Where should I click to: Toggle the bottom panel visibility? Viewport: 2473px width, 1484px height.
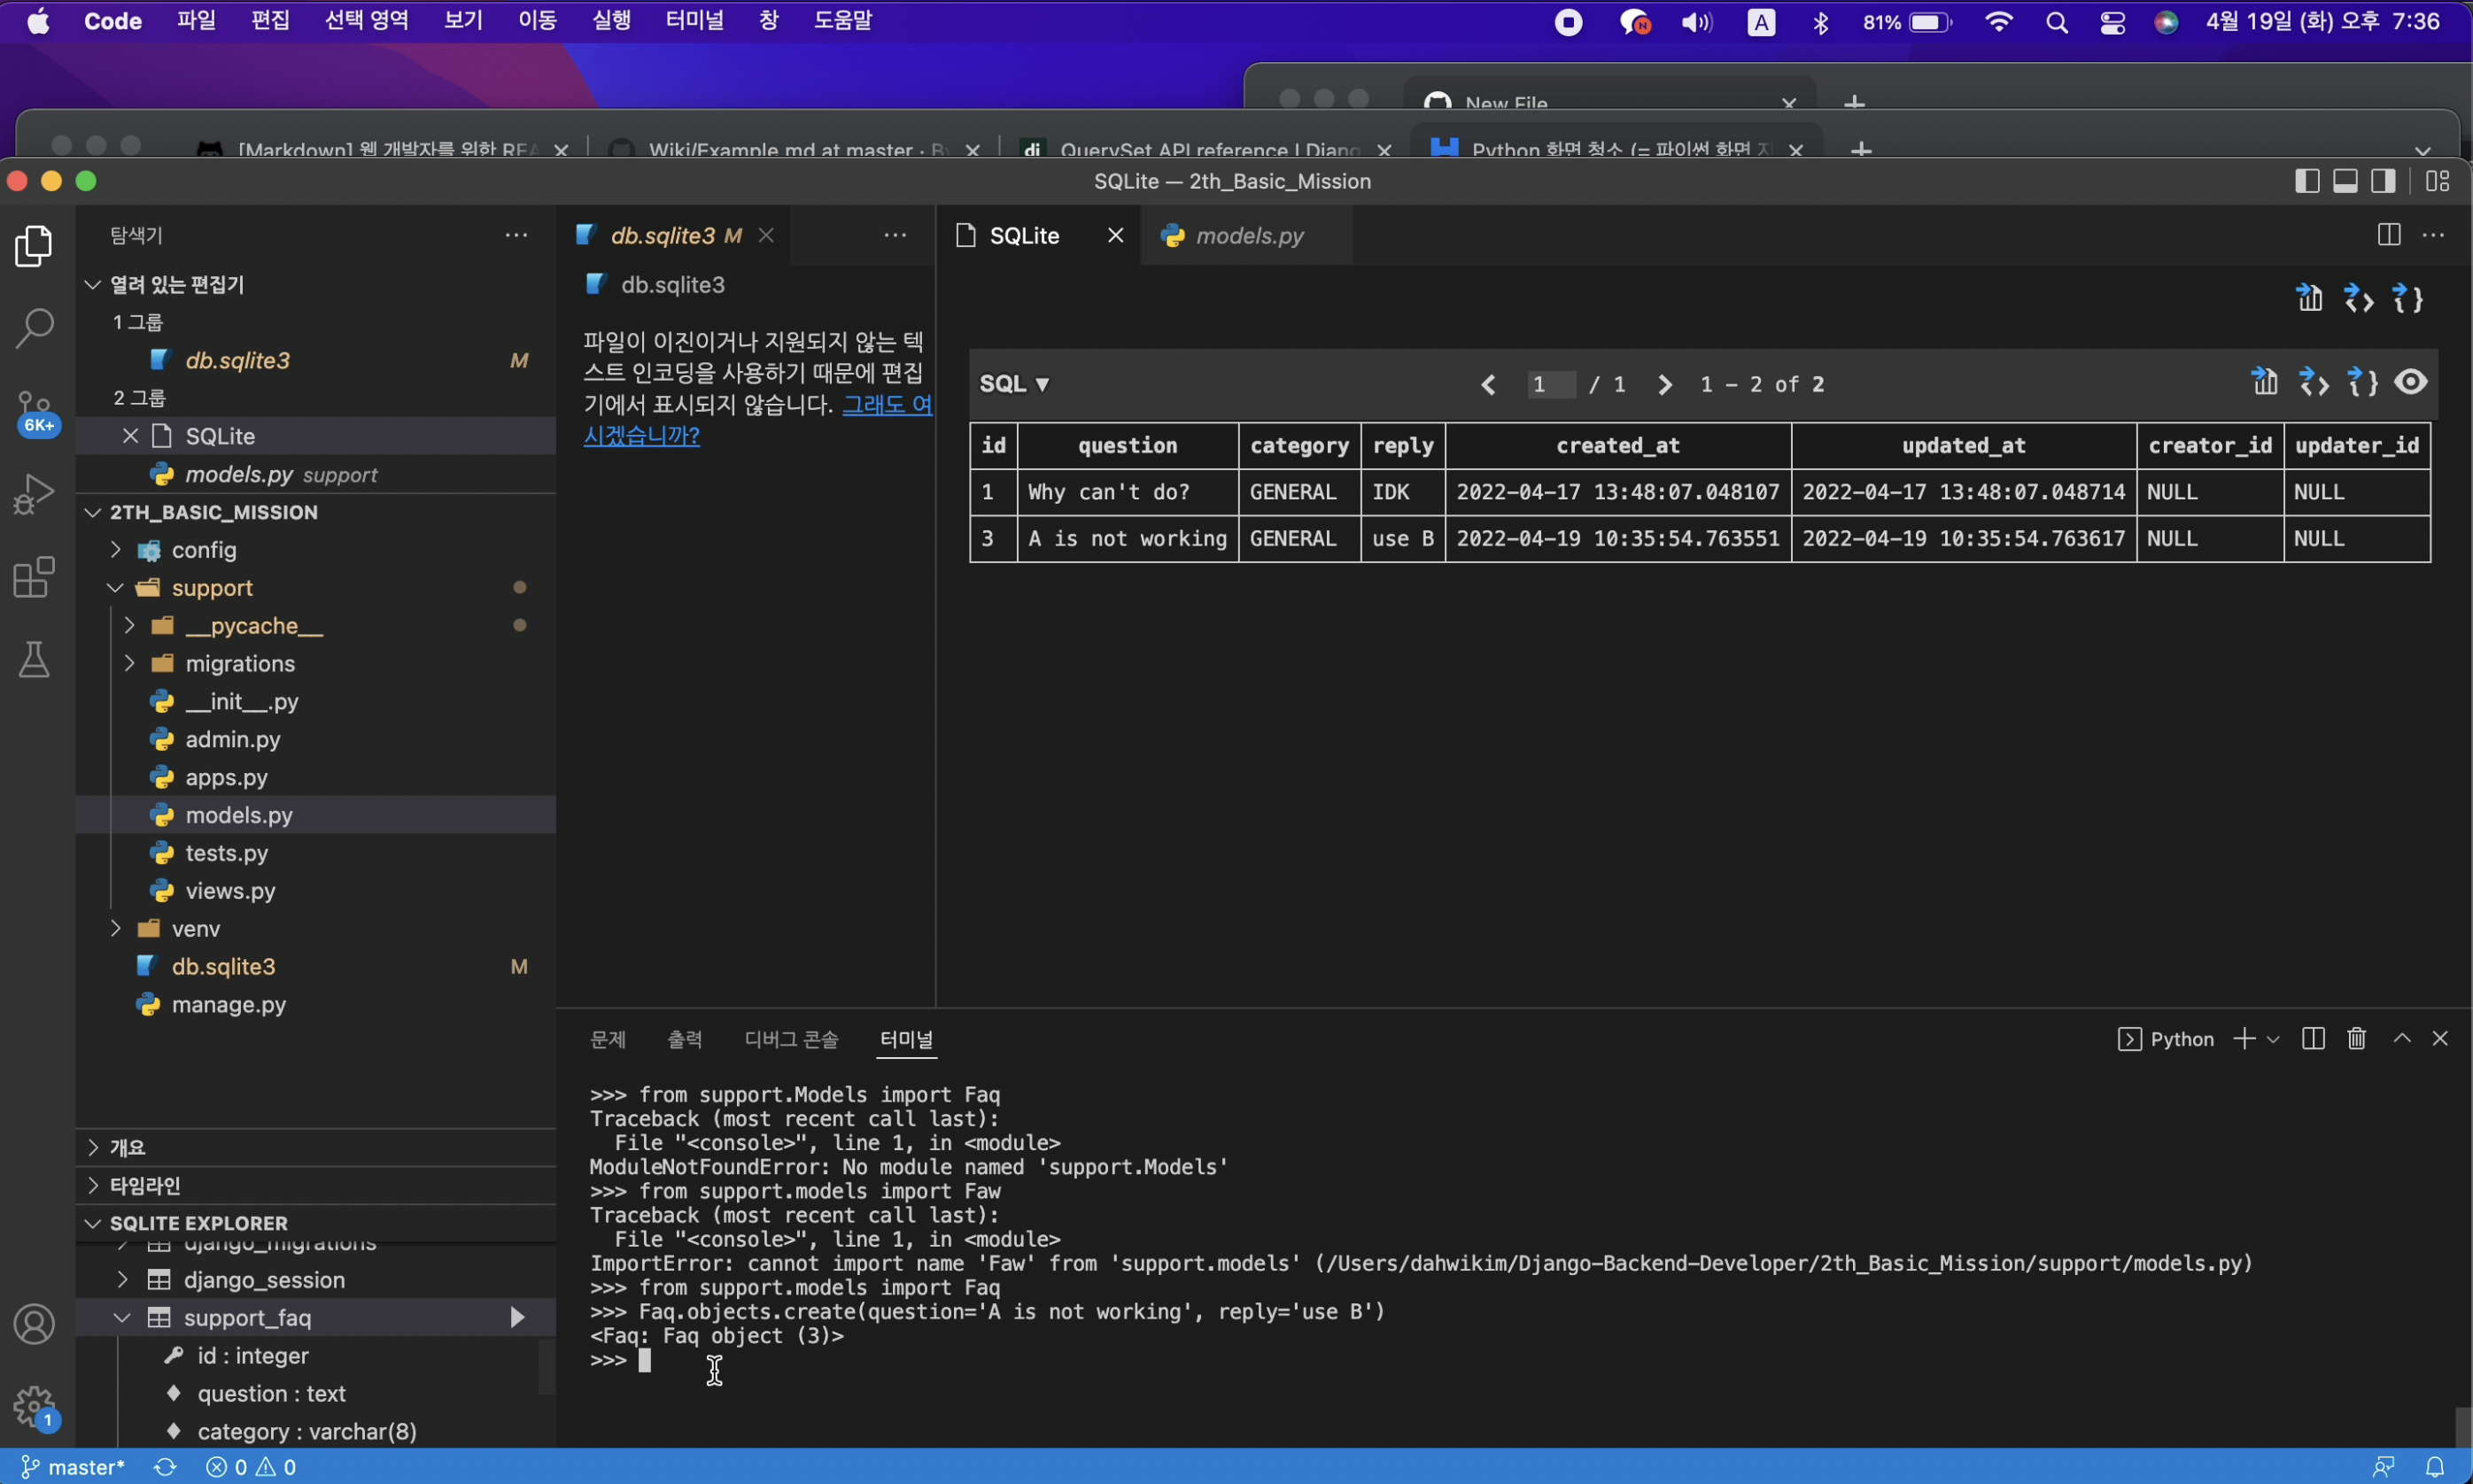click(2345, 181)
